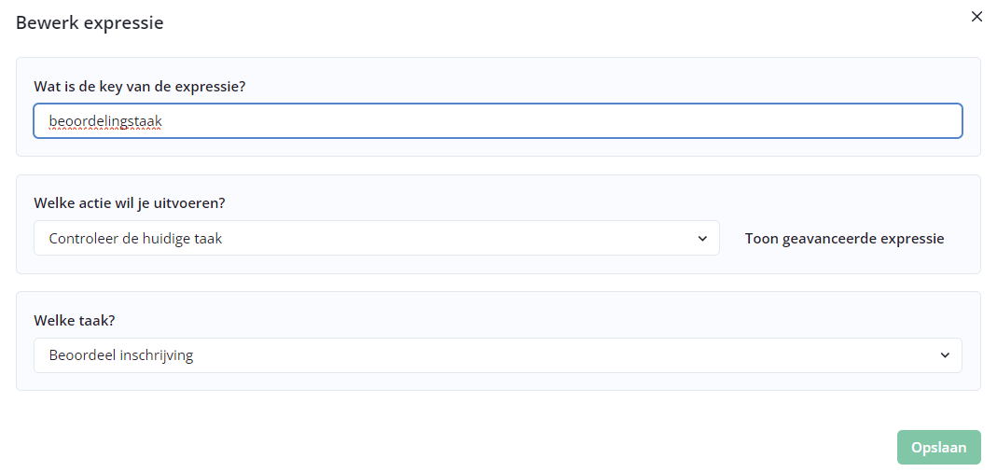Select the text Beoordeel inschrijving in the combo box
Image resolution: width=997 pixels, height=472 pixels.
(x=121, y=355)
